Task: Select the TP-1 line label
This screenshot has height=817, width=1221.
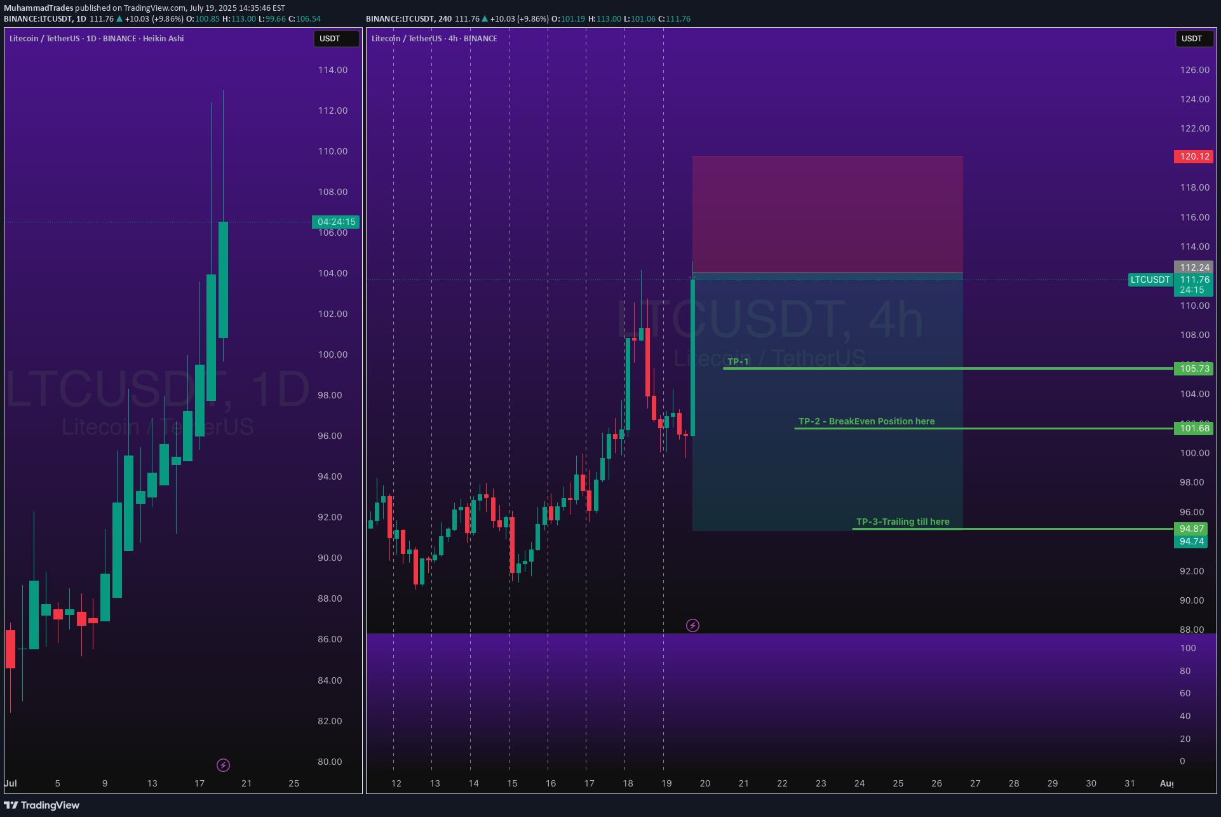Action: 738,361
